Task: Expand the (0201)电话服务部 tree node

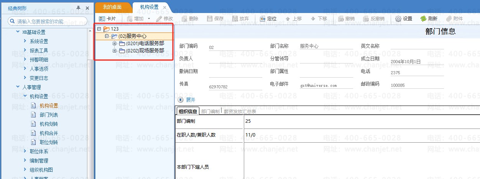Action: point(114,44)
